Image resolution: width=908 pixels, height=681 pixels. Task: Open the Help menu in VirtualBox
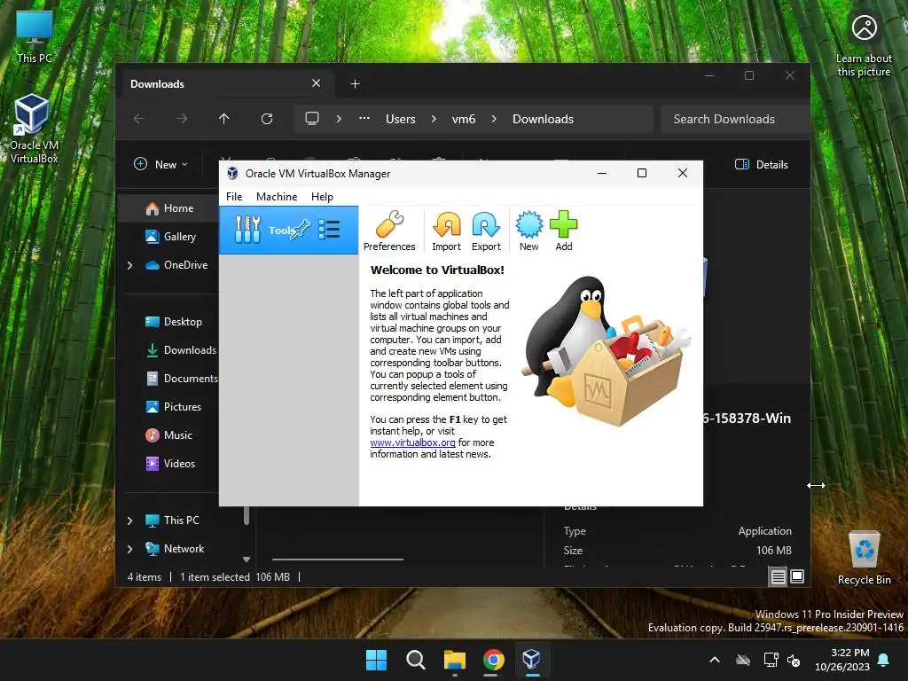(322, 196)
